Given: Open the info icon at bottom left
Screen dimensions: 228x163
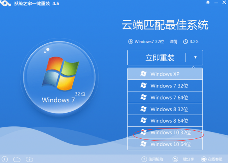Looking at the screenshot, I should pyautogui.click(x=5, y=159).
